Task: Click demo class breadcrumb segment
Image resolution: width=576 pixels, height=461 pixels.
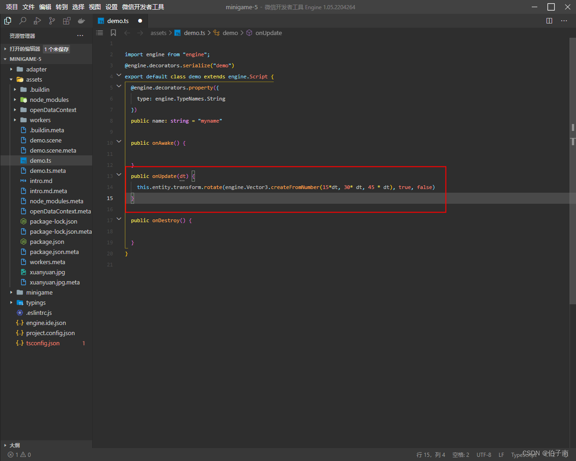Action: (x=226, y=33)
